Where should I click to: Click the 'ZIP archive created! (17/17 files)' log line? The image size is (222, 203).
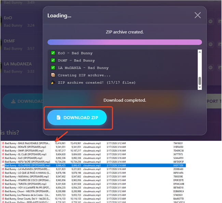coord(97,83)
